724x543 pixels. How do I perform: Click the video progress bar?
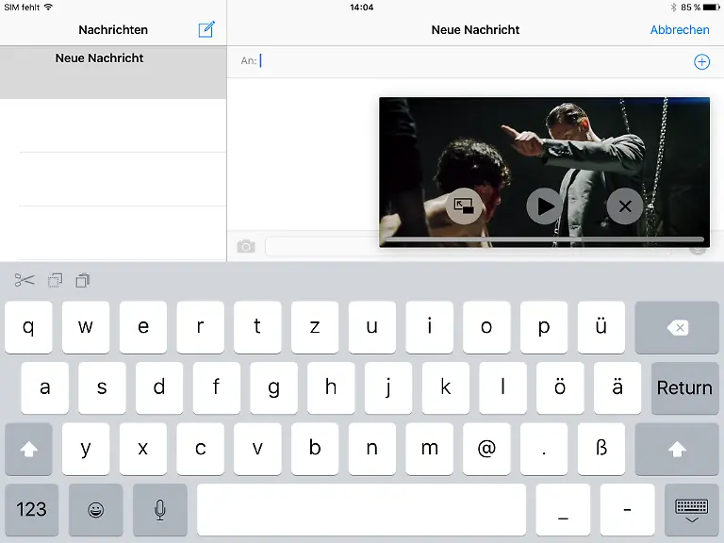click(543, 239)
